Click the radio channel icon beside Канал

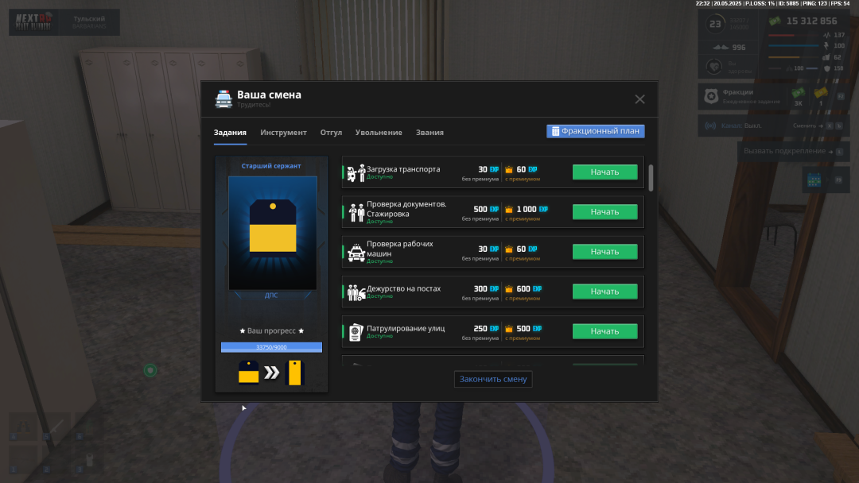(x=710, y=126)
